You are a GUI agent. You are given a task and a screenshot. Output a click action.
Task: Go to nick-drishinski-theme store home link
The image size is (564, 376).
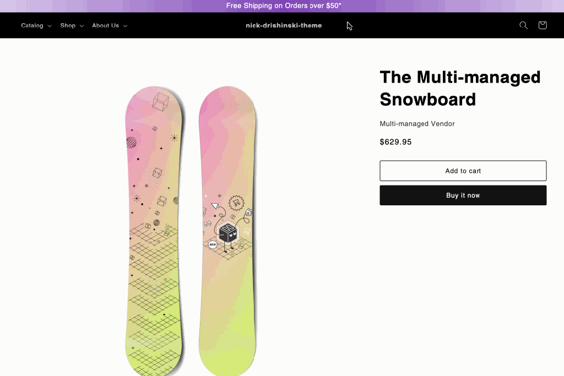[x=284, y=25]
